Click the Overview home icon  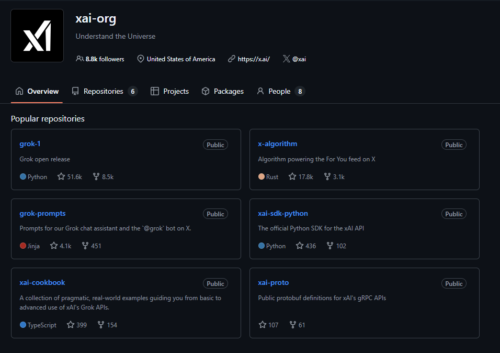(x=19, y=91)
